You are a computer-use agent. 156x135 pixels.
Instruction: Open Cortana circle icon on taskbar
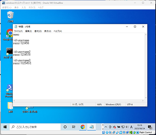pos(65,127)
